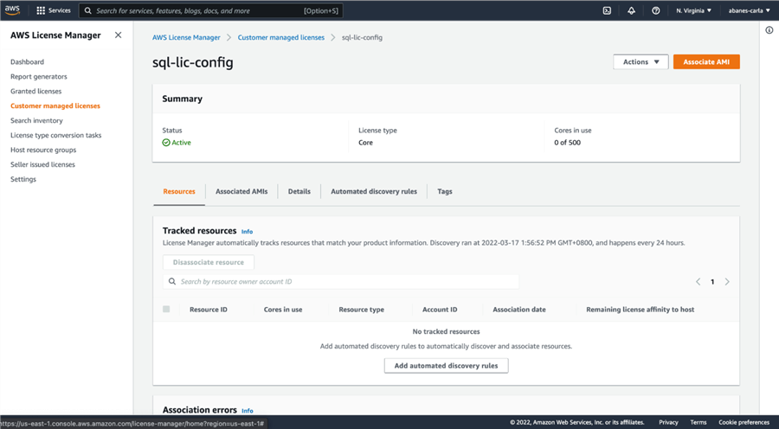Open Customer managed licenses breadcrumb link
The width and height of the screenshot is (779, 429).
281,38
